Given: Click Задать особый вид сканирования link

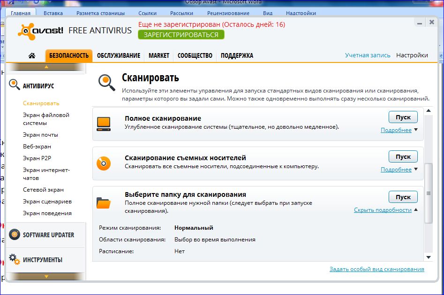Looking at the screenshot, I should [x=376, y=269].
